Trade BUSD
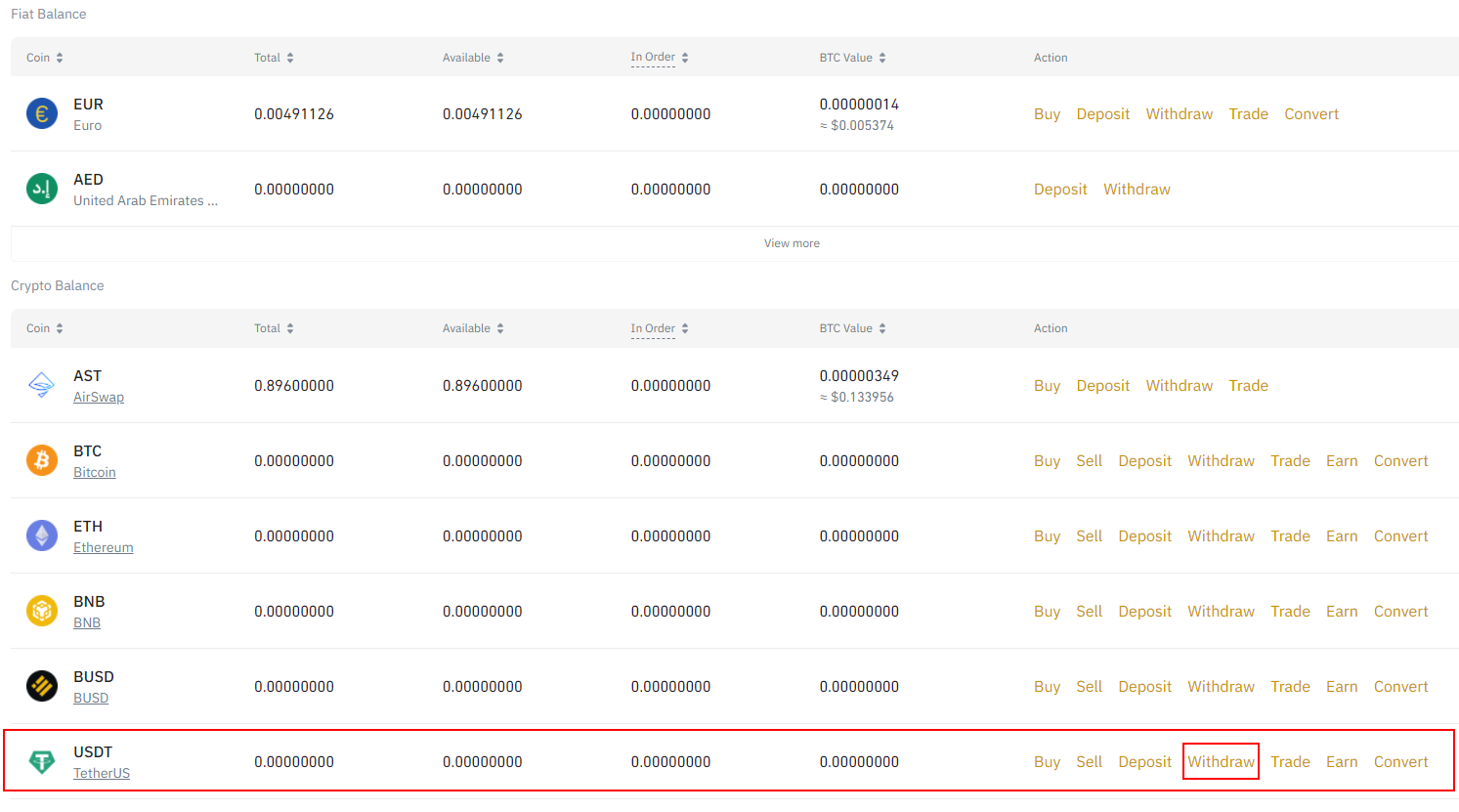 (1290, 687)
